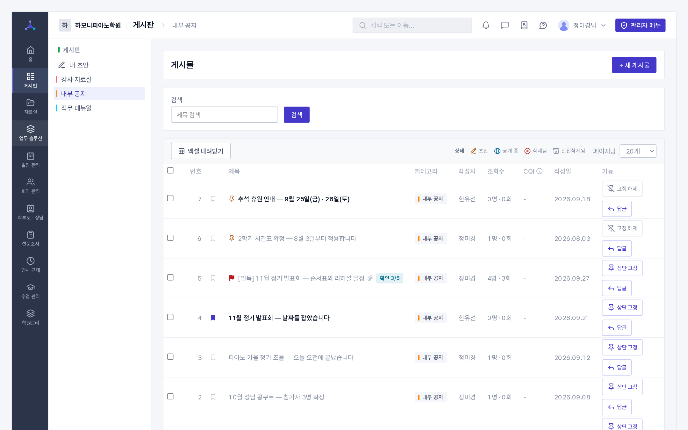Bookmark post 7 추석 휴원 안내
This screenshot has height=430, width=688.
213,199
